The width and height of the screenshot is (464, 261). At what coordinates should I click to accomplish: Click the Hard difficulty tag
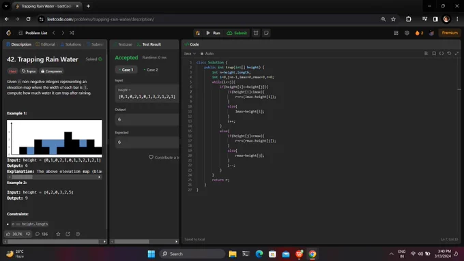13,72
